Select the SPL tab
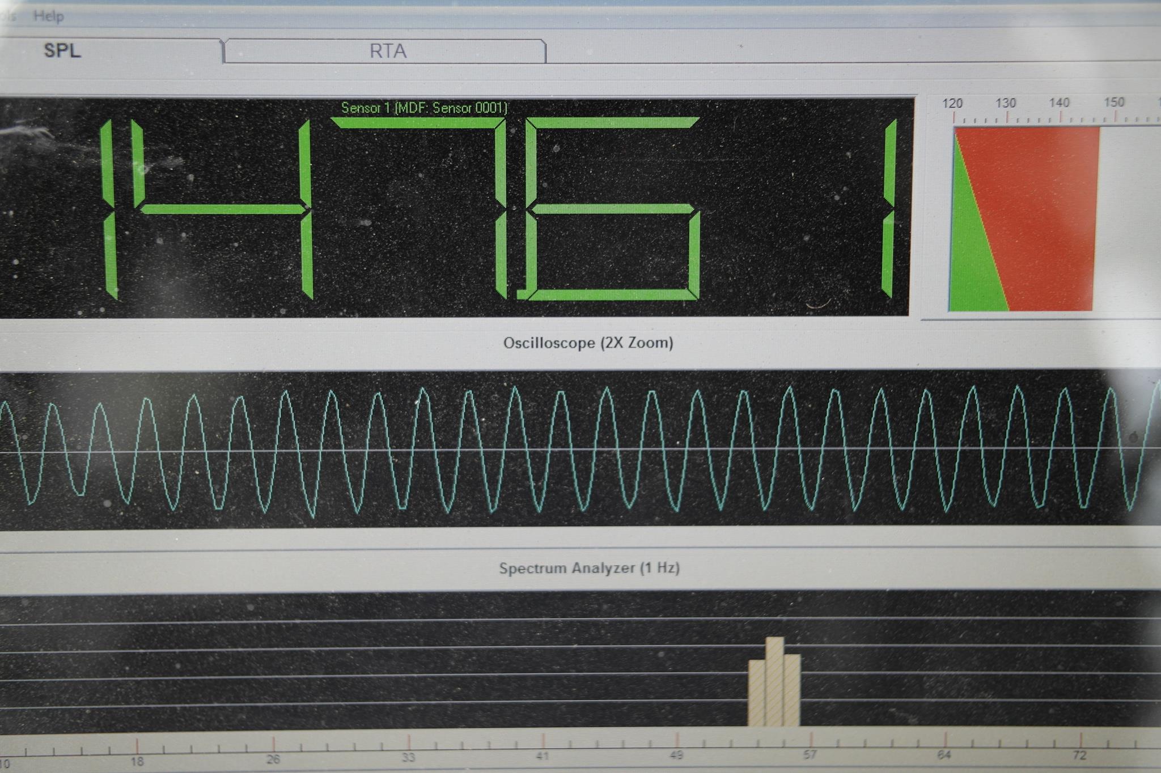This screenshot has width=1161, height=773. pos(62,50)
